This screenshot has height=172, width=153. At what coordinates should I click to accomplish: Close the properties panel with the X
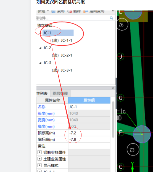pos(113,88)
